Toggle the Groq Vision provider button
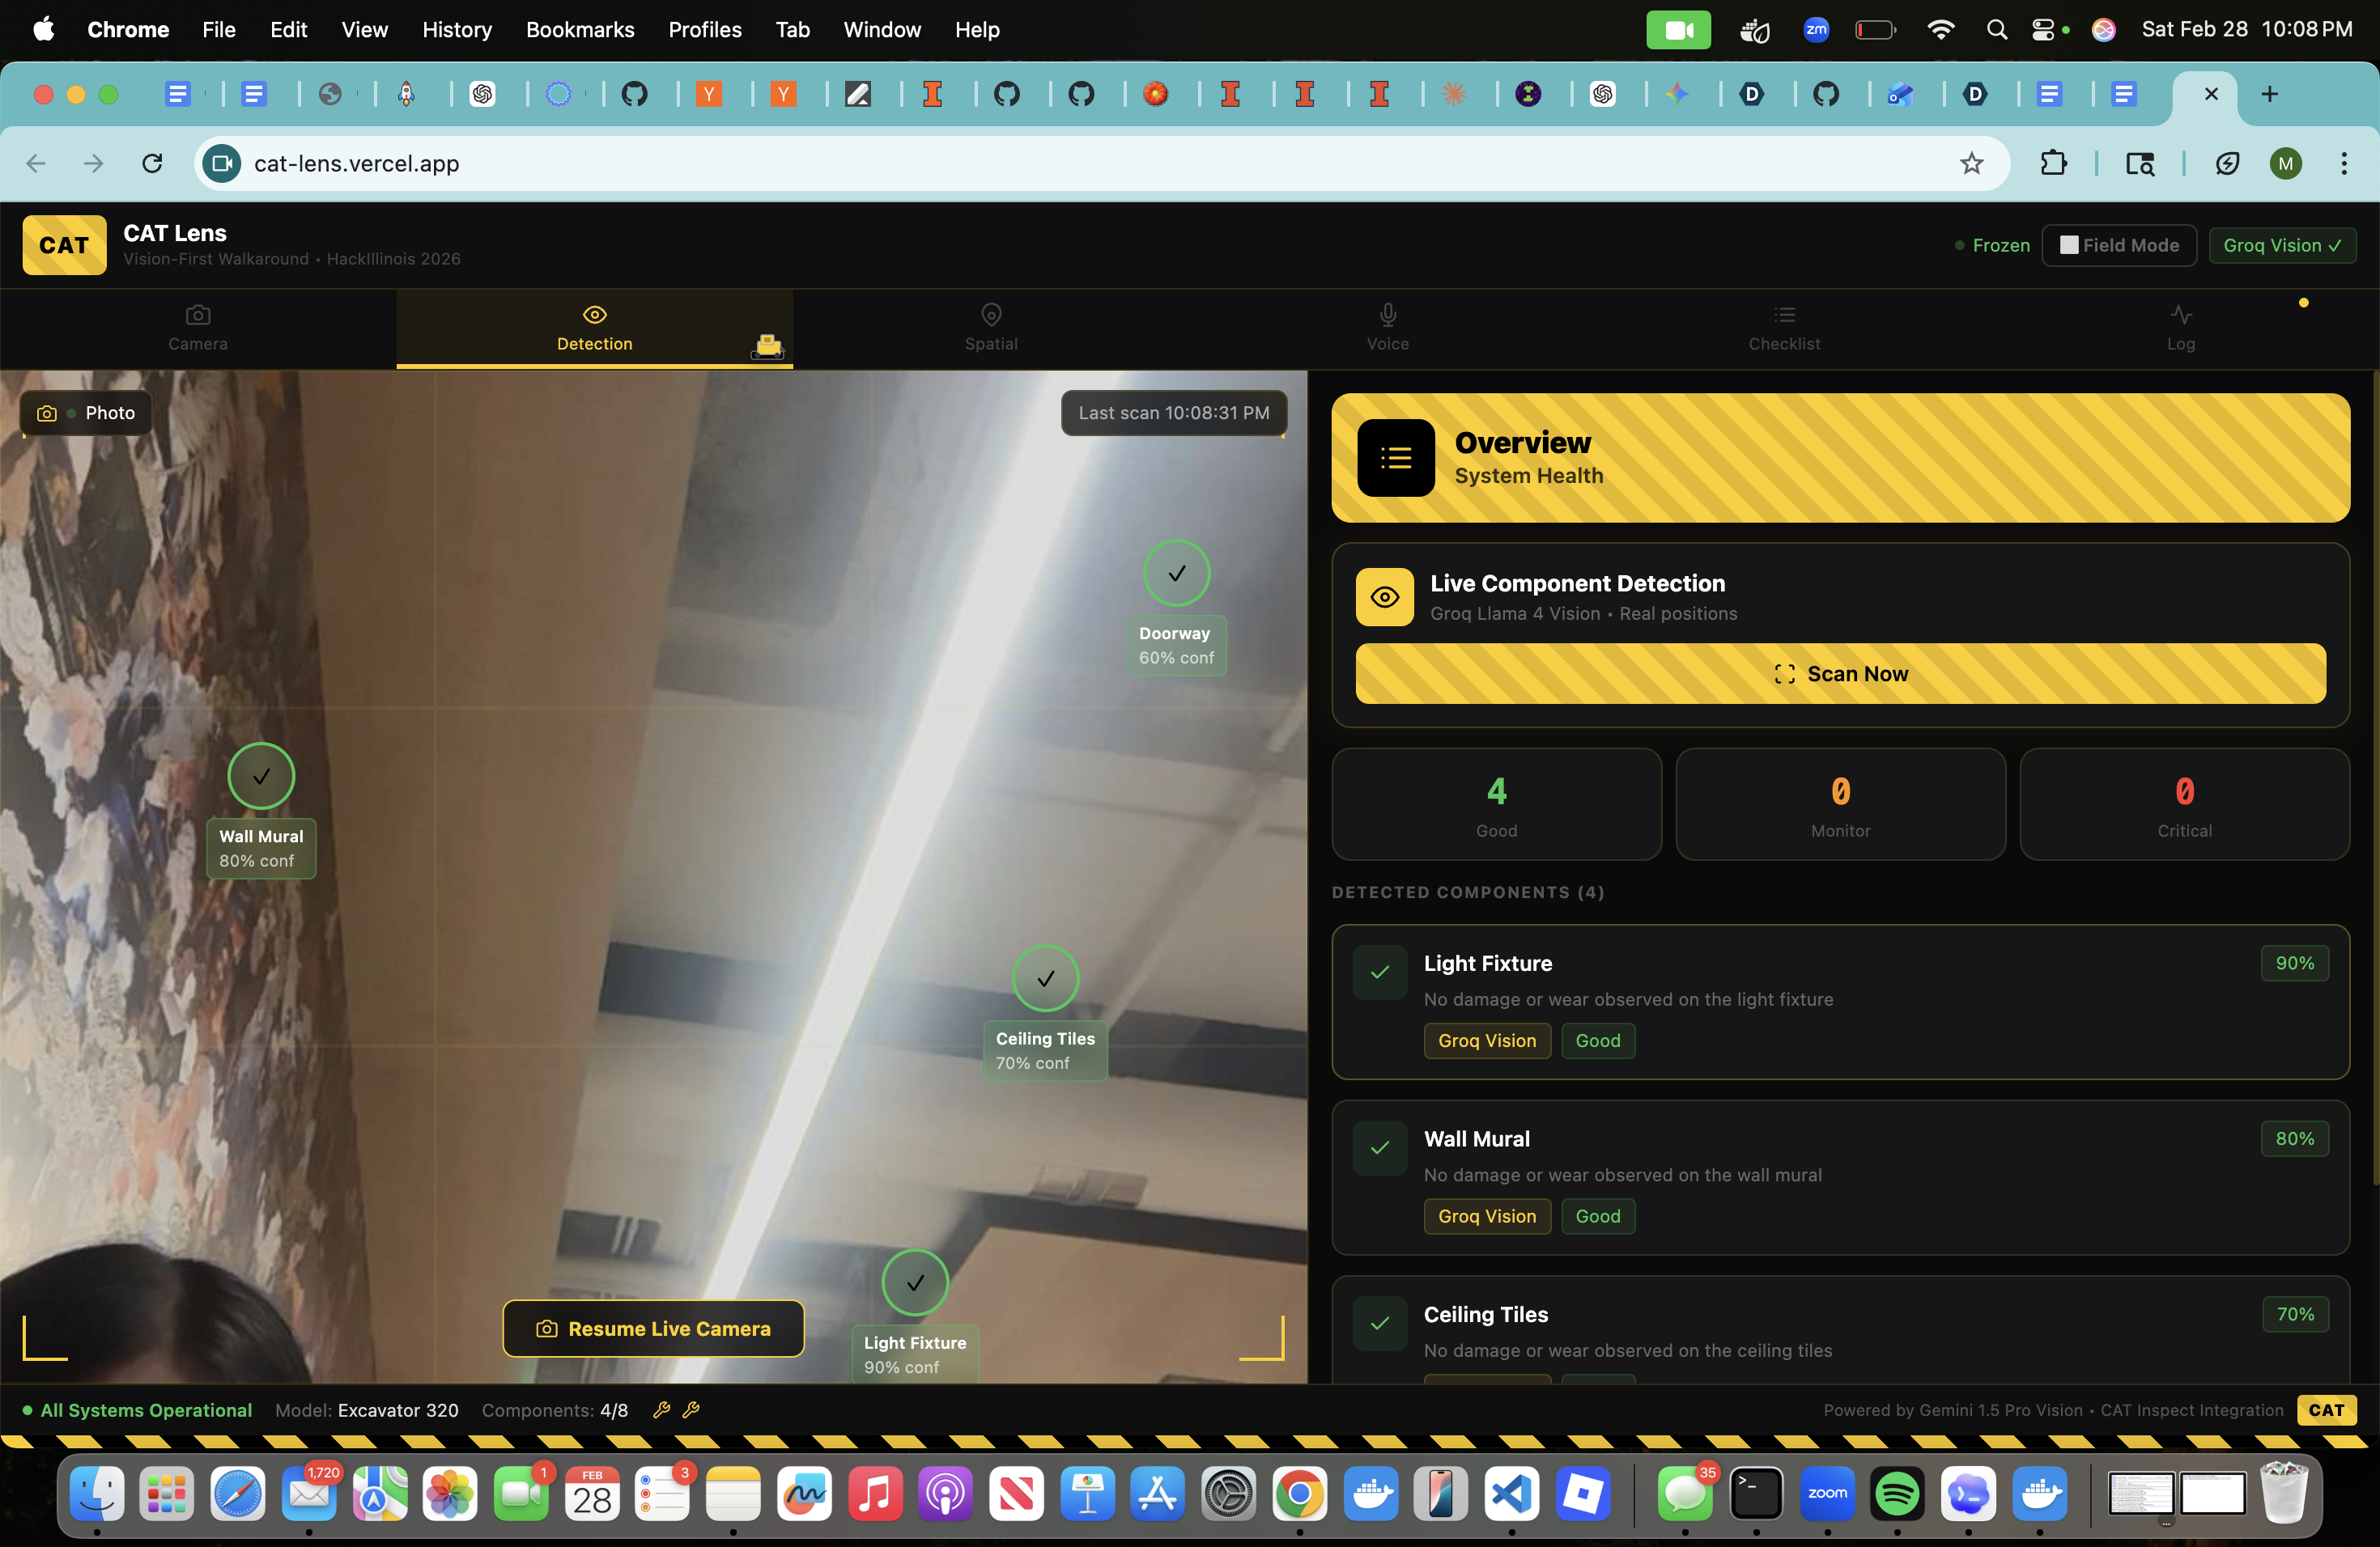This screenshot has height=1547, width=2380. (2281, 245)
